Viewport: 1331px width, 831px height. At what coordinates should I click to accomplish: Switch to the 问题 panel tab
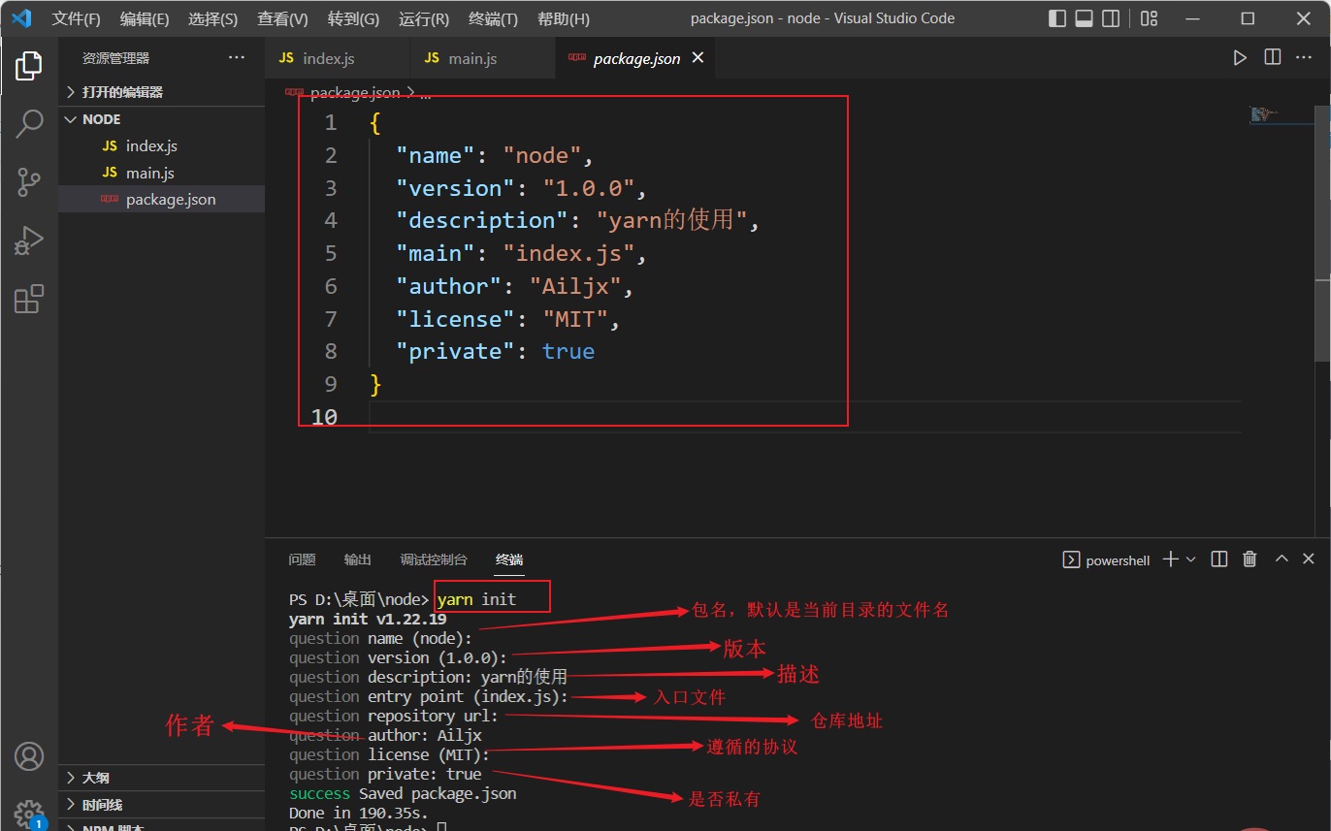pyautogui.click(x=302, y=559)
